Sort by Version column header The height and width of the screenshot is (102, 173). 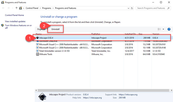click(x=156, y=34)
